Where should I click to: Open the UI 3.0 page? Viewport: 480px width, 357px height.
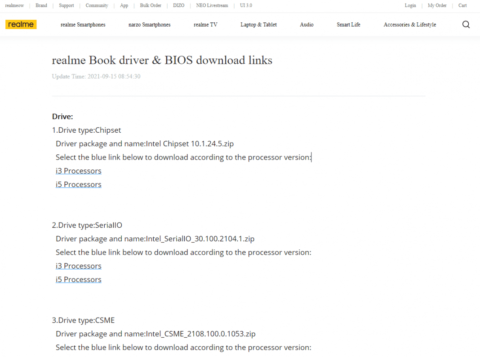pos(245,5)
